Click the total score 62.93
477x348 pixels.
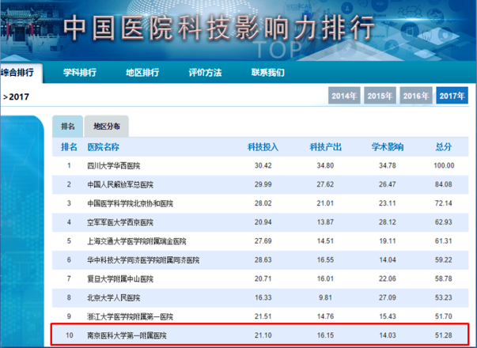444,222
